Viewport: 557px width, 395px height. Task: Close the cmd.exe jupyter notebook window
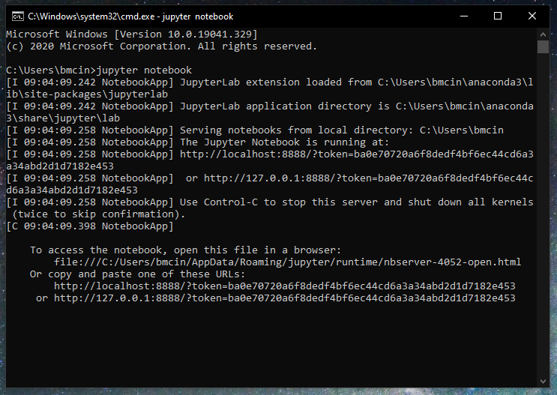[x=533, y=16]
